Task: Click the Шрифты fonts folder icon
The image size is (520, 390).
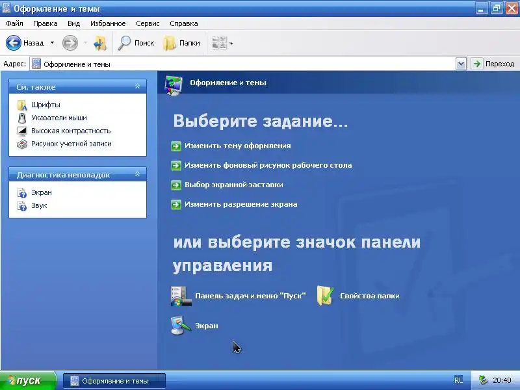Action: (22, 105)
